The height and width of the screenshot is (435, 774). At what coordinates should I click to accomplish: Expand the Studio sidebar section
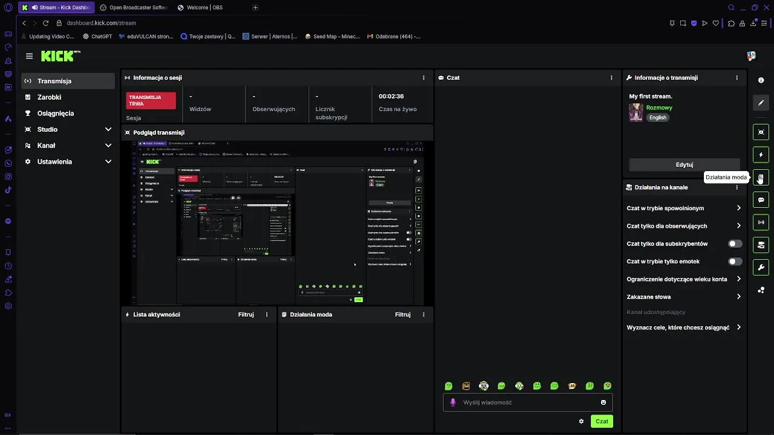click(68, 129)
